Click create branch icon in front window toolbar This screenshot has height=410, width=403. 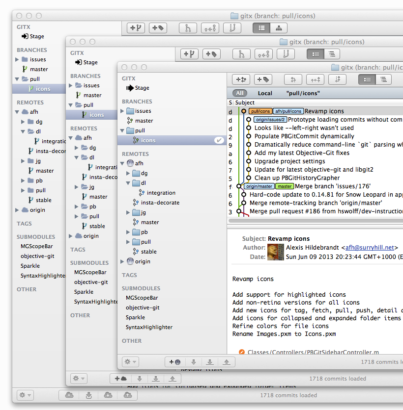(241, 79)
